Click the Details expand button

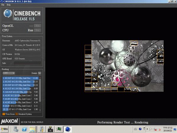coord(40,73)
